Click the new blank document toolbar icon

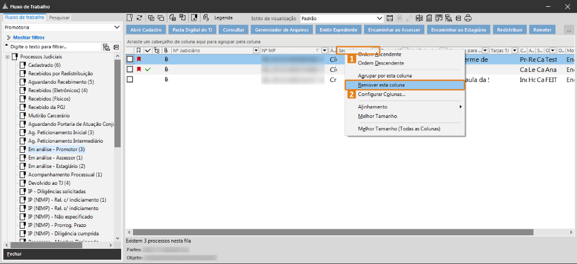point(130,17)
